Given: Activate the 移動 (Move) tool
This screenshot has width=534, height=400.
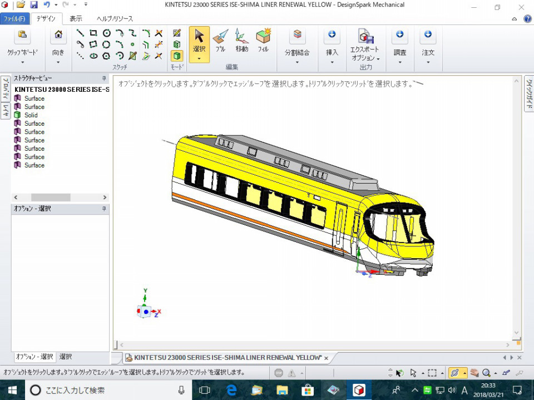Looking at the screenshot, I should click(242, 41).
